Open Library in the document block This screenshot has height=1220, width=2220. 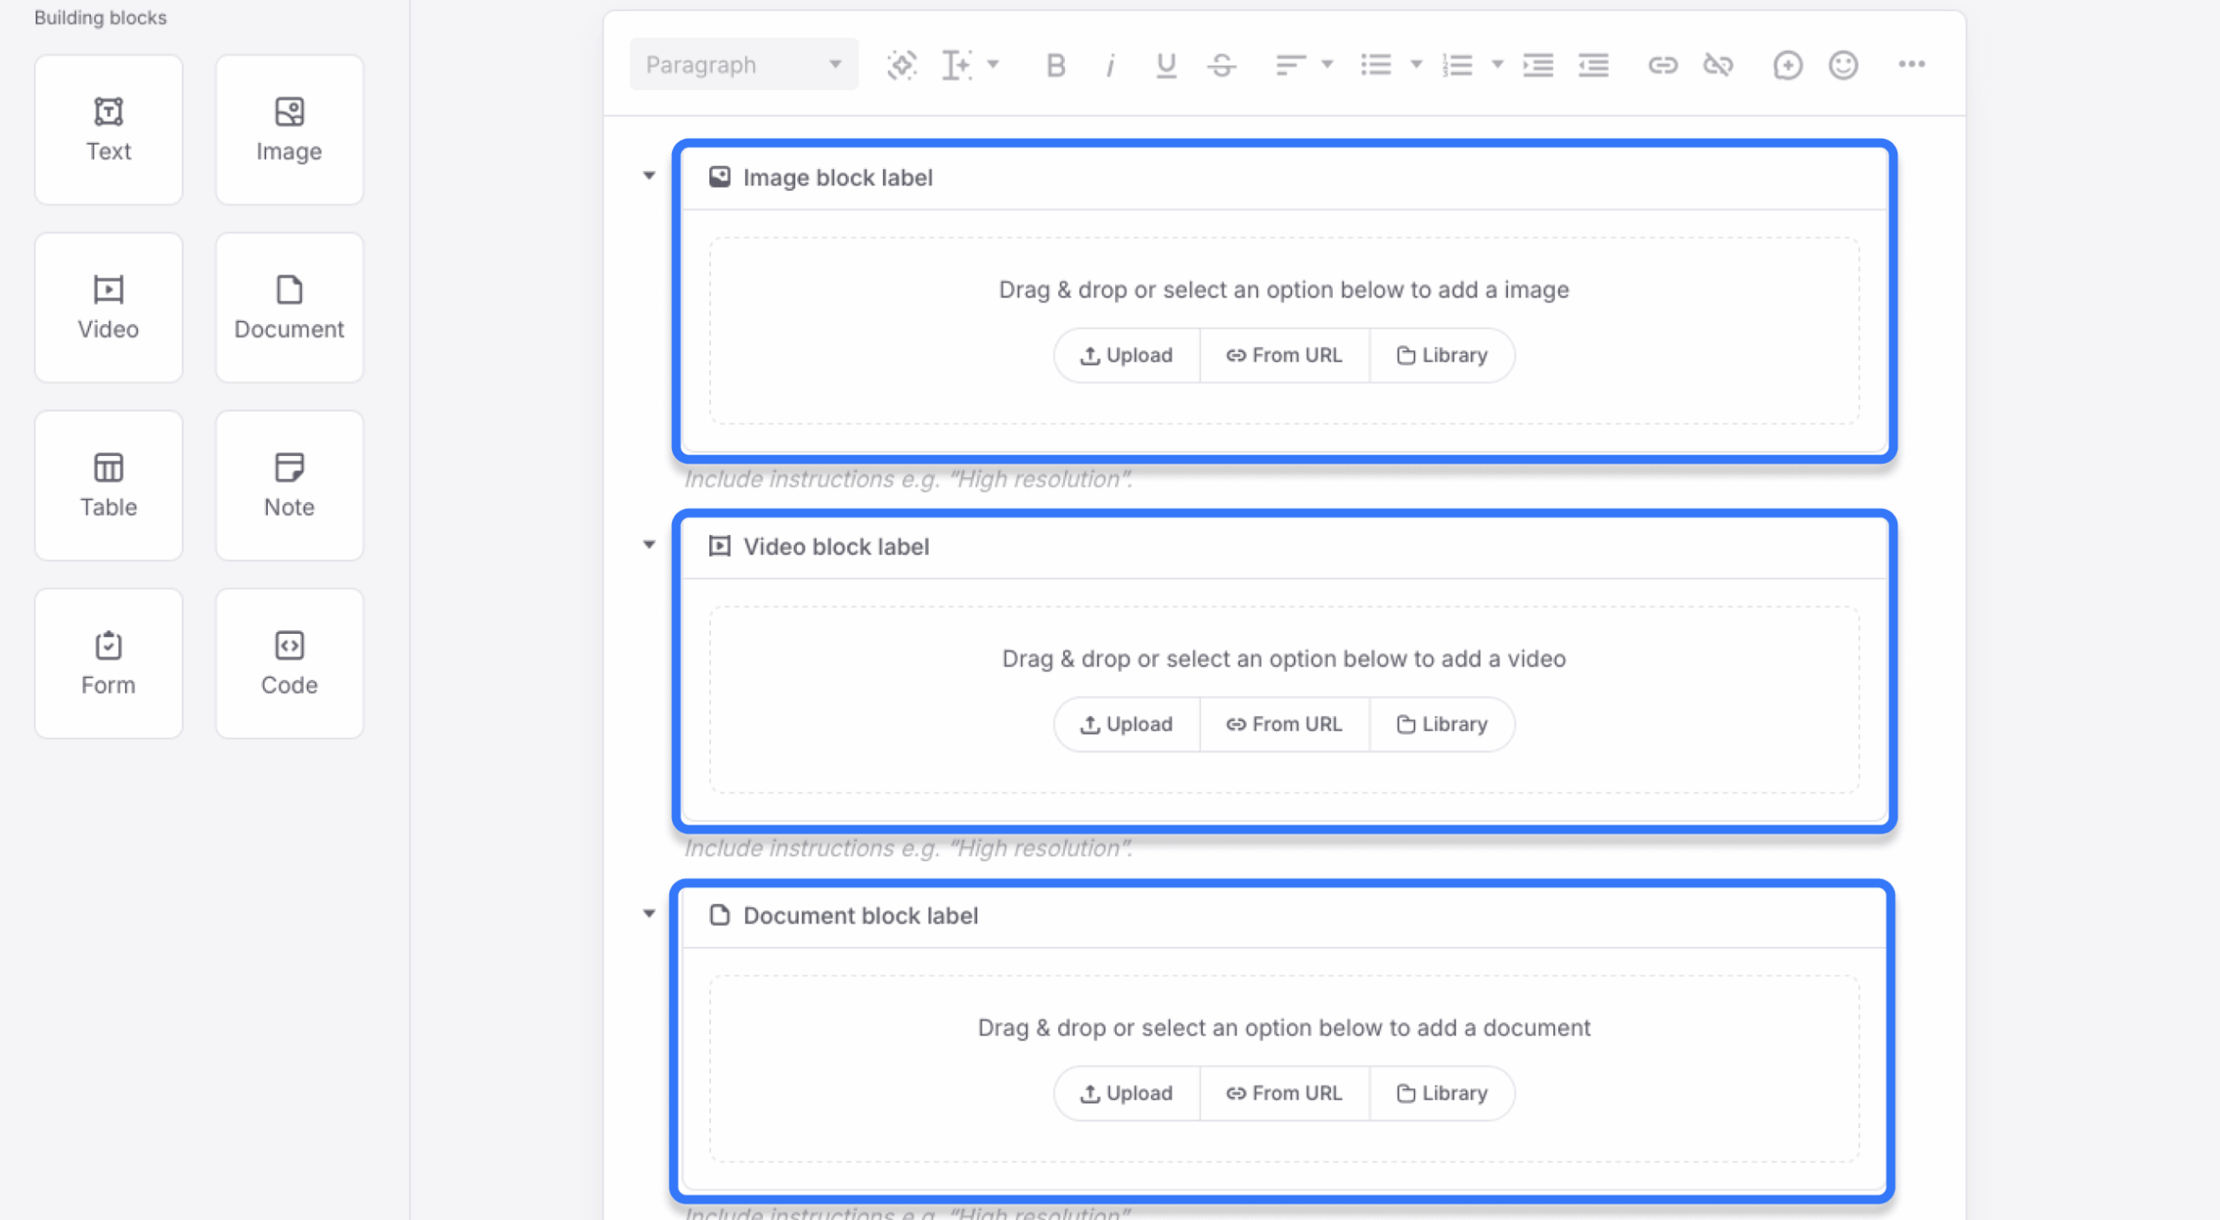point(1440,1093)
